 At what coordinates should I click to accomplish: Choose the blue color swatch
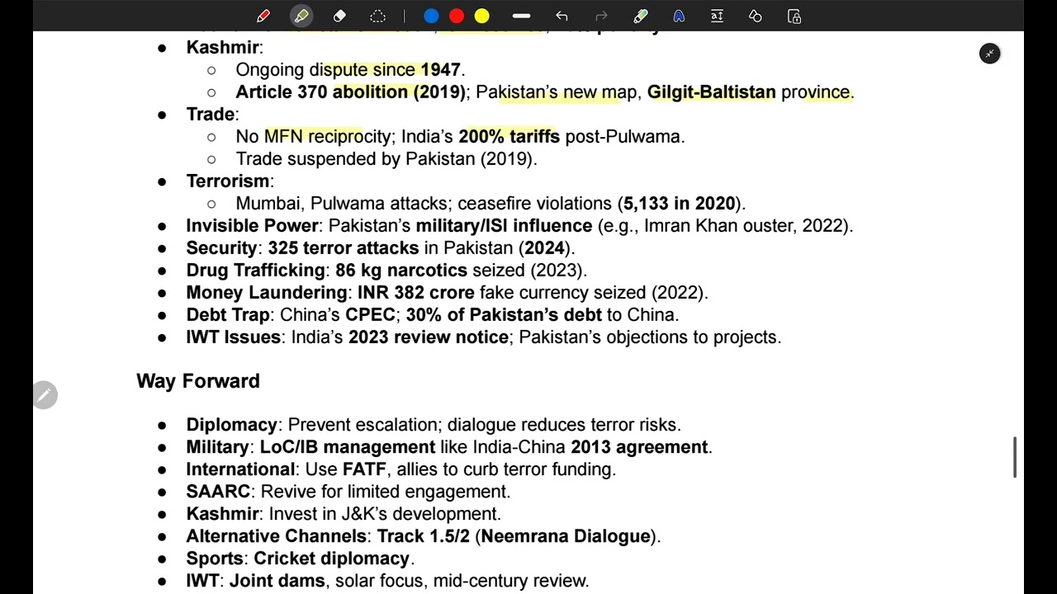pos(431,16)
